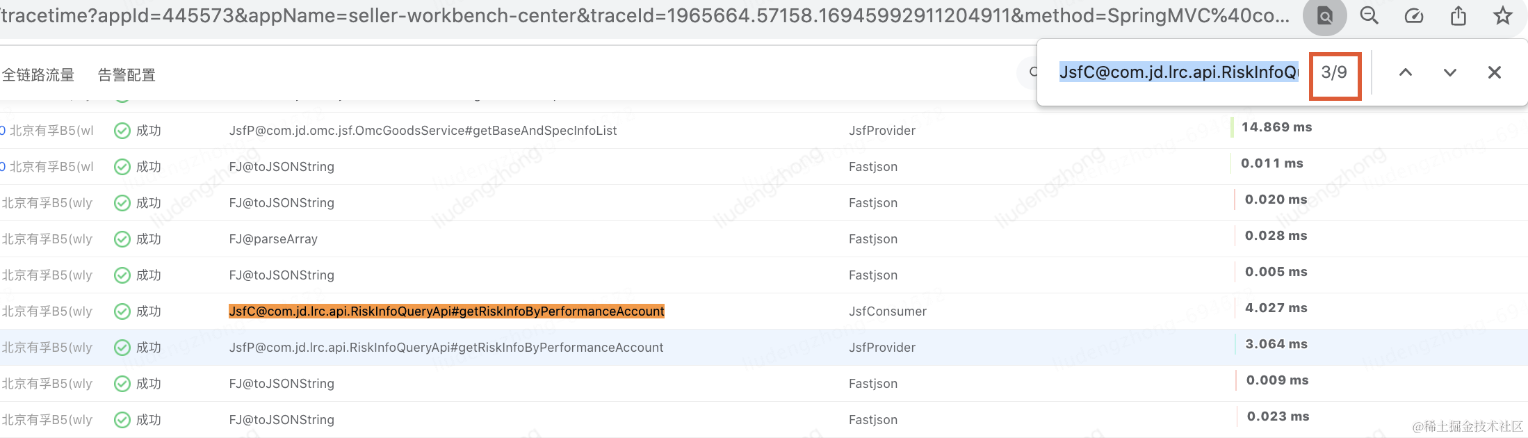Click the 3/9 match counter
Viewport: 1528px width, 438px height.
click(x=1335, y=72)
